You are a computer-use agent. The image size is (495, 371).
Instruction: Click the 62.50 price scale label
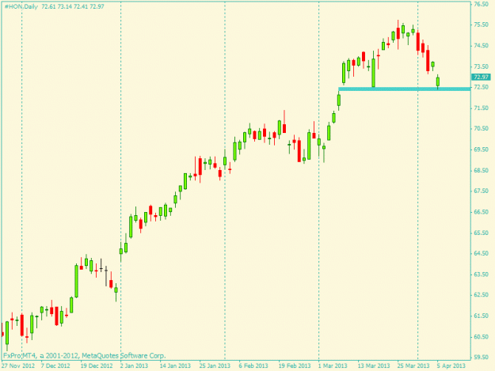tap(481, 295)
